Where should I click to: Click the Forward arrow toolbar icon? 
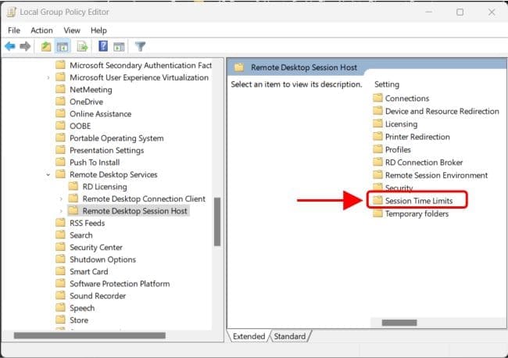25,47
